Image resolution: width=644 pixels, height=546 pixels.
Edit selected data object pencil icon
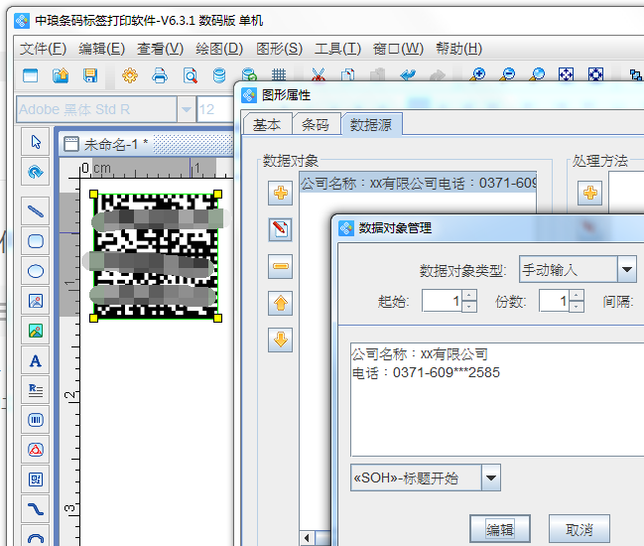pyautogui.click(x=280, y=229)
